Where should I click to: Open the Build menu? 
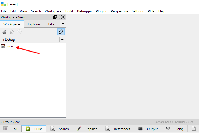point(69,11)
